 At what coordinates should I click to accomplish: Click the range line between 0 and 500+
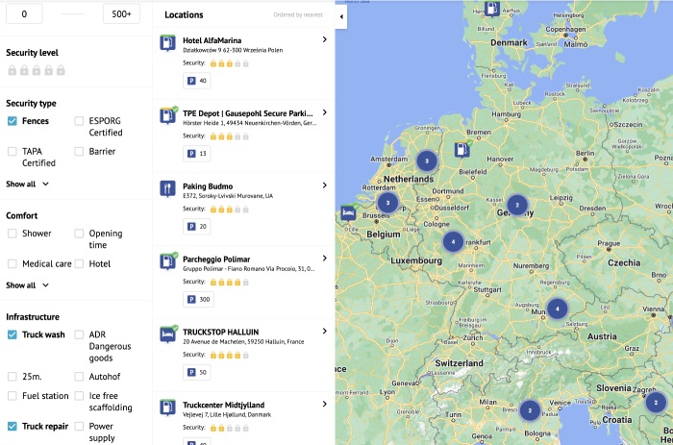click(73, 13)
